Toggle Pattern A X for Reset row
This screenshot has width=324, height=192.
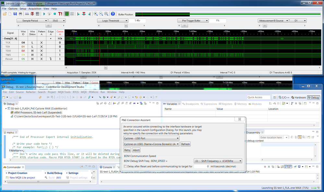(x=42, y=59)
